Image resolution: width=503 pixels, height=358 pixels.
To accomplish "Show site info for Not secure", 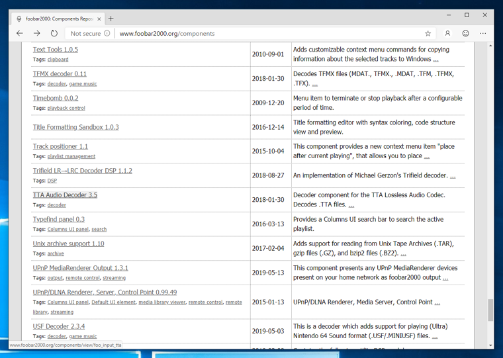I will coord(90,33).
